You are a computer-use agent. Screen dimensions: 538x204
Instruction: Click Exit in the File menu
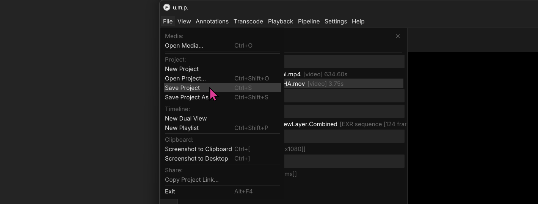point(170,192)
